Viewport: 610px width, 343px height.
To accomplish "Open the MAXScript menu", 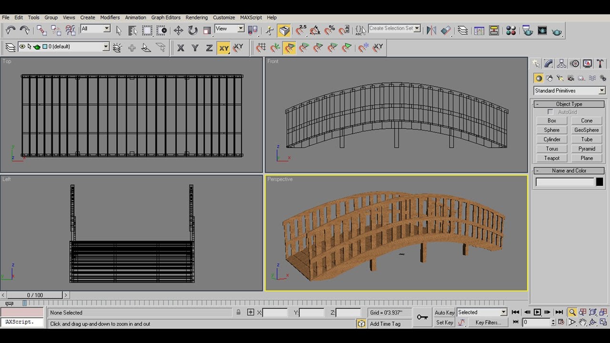I will [x=251, y=18].
